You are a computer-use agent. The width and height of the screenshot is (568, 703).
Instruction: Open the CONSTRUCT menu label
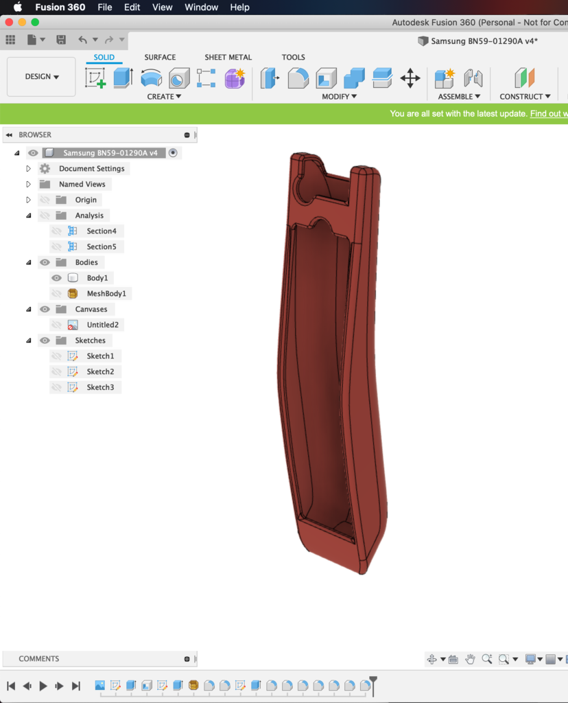click(525, 96)
